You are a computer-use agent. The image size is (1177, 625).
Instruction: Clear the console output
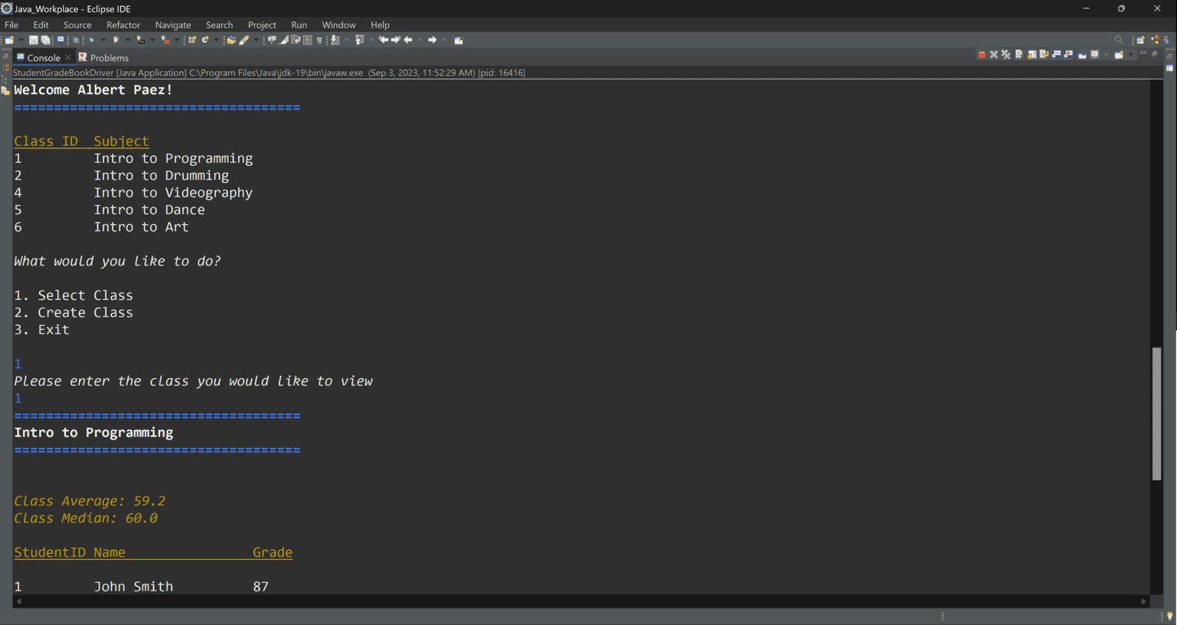point(1019,54)
